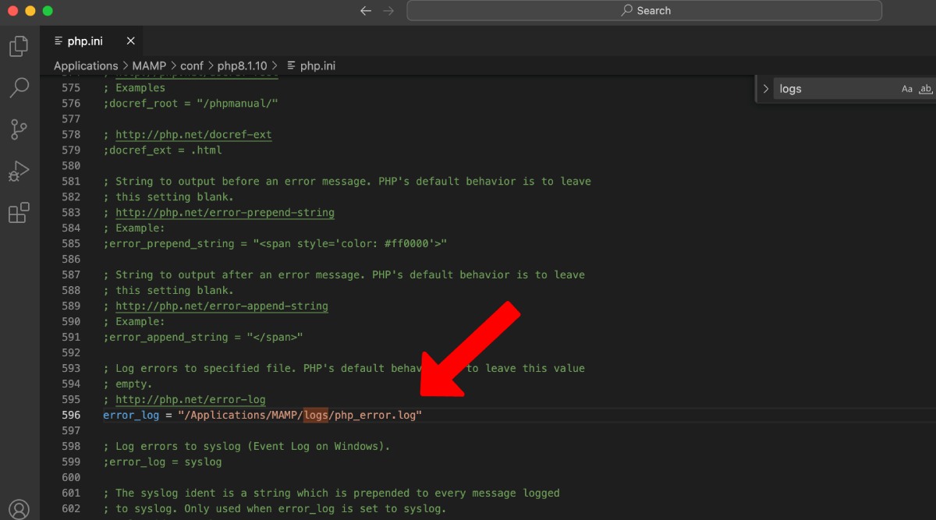Click the Search command center field
Image resolution: width=936 pixels, height=520 pixels.
[644, 11]
